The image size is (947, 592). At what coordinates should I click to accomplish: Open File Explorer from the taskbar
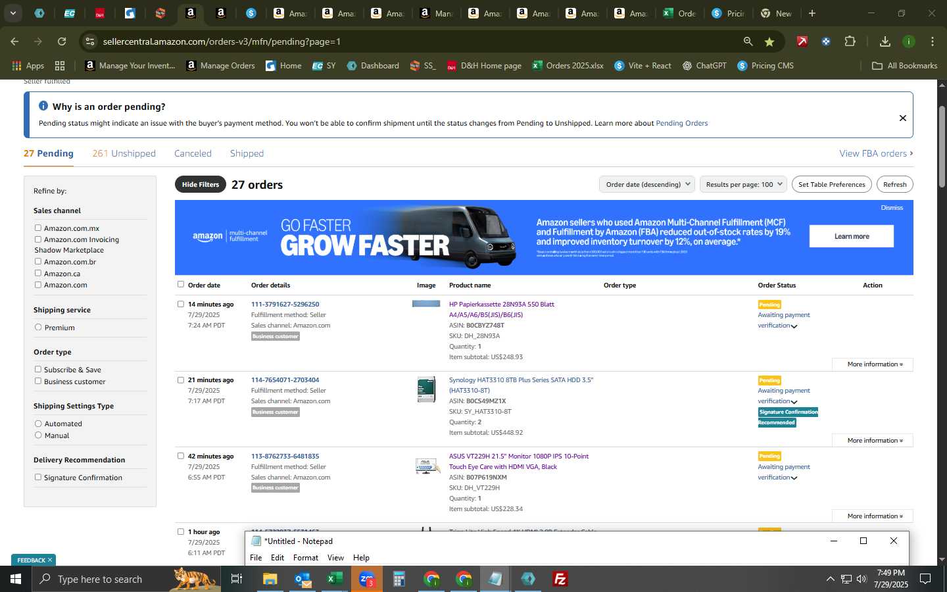[x=270, y=579]
